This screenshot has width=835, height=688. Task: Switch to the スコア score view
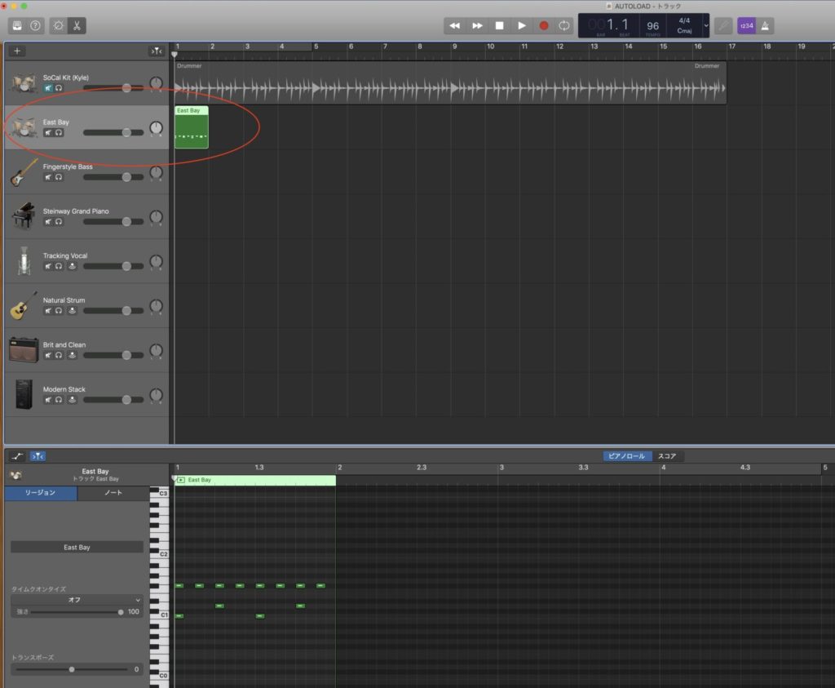[667, 456]
